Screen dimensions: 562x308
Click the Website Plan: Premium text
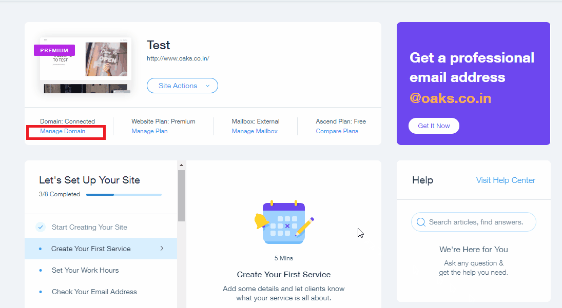(163, 121)
